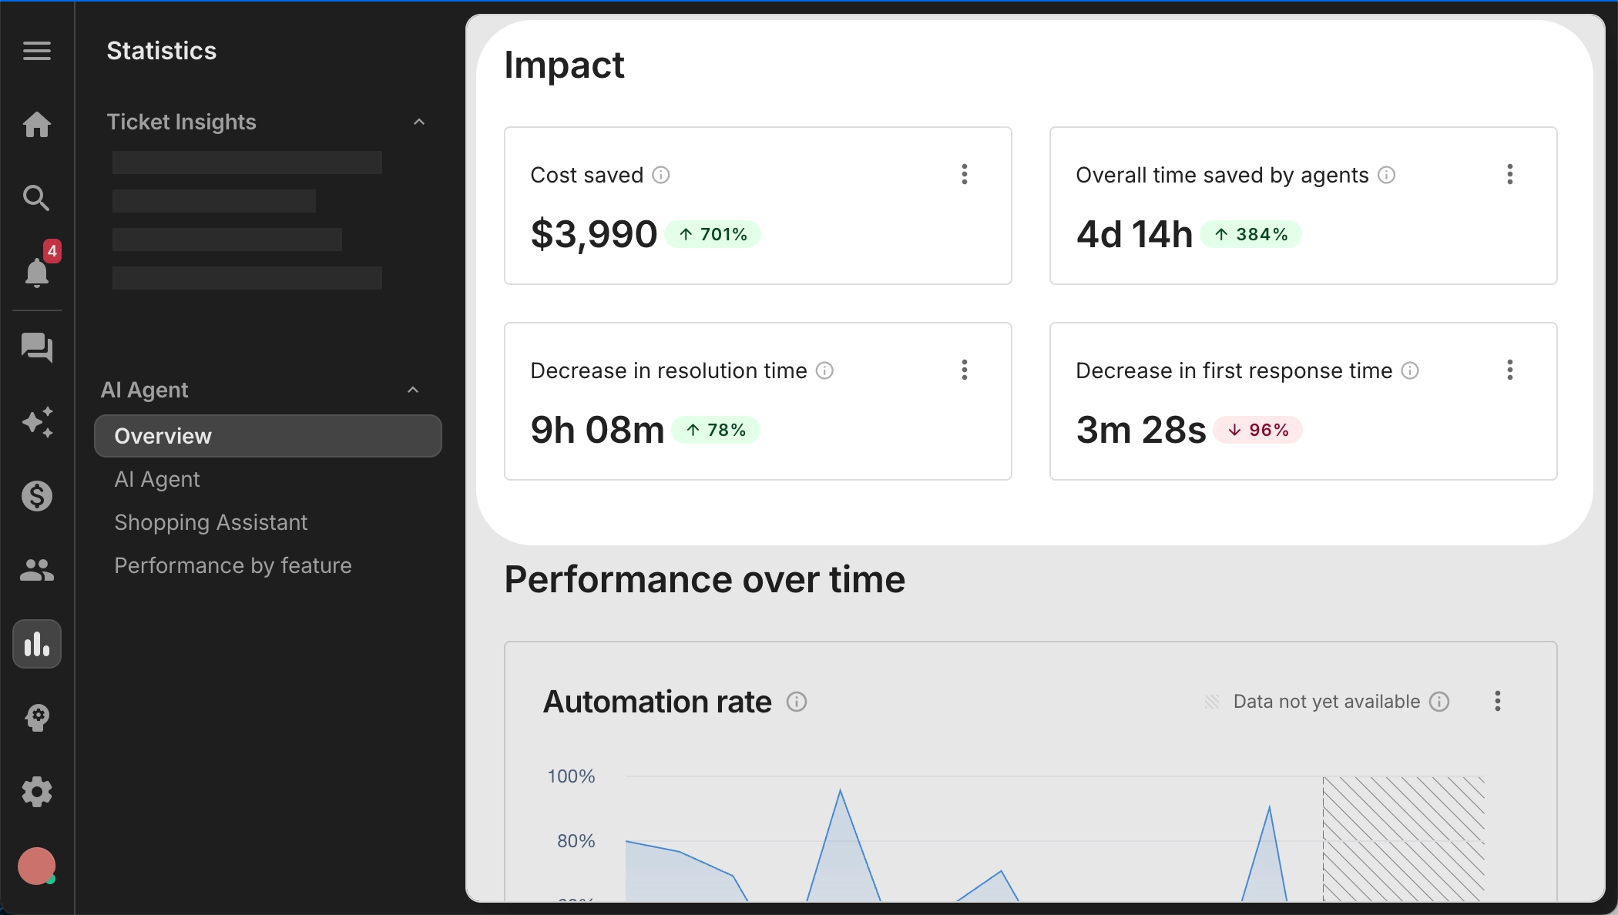Click the user avatar circle
1618x915 pixels.
[x=36, y=866]
